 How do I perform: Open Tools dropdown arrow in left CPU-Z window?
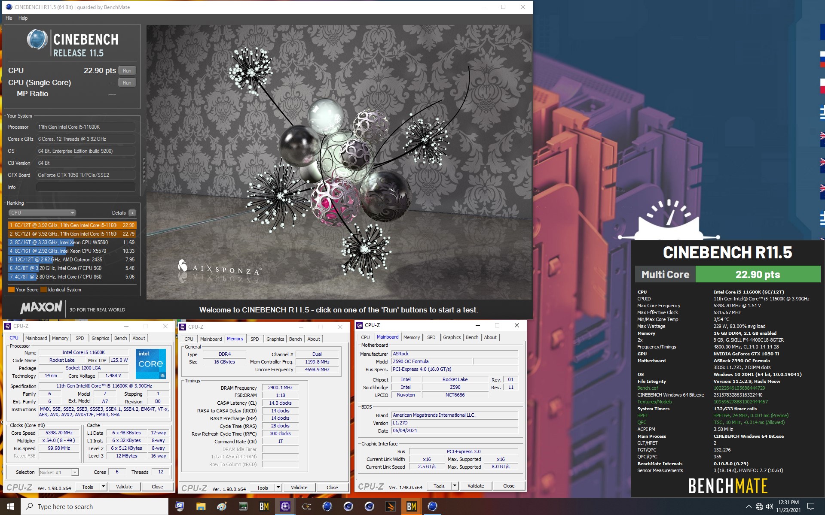click(103, 487)
